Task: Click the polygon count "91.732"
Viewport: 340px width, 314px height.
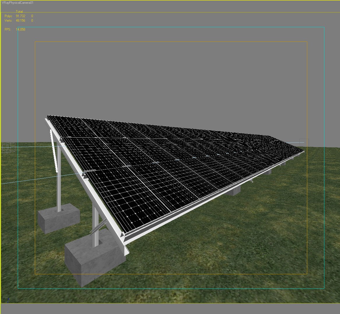Action: 21,16
